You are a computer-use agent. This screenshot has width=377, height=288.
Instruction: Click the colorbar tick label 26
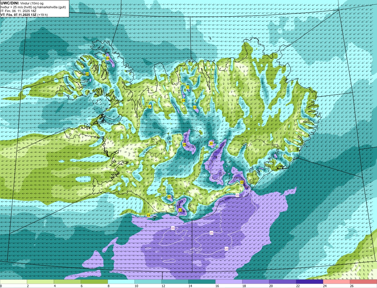pyautogui.click(x=351, y=286)
